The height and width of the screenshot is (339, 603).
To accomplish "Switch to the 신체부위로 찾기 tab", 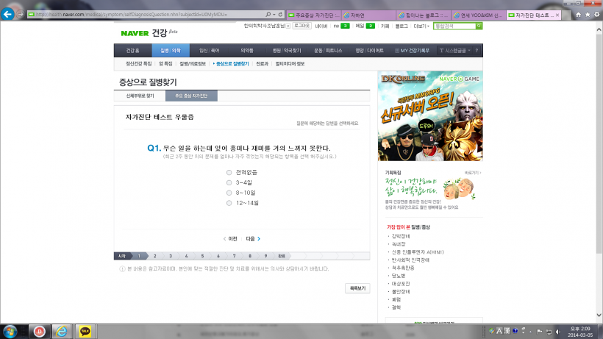I will click(140, 96).
